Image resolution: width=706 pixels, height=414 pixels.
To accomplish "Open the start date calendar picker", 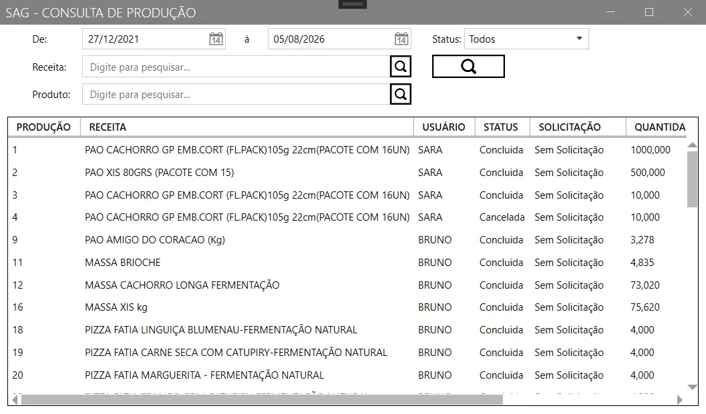I will tap(216, 39).
